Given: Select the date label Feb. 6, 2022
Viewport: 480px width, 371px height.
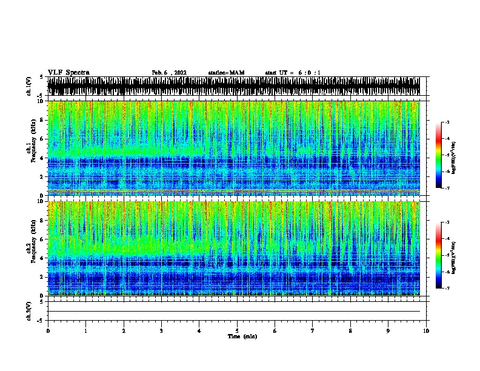Looking at the screenshot, I should (169, 73).
